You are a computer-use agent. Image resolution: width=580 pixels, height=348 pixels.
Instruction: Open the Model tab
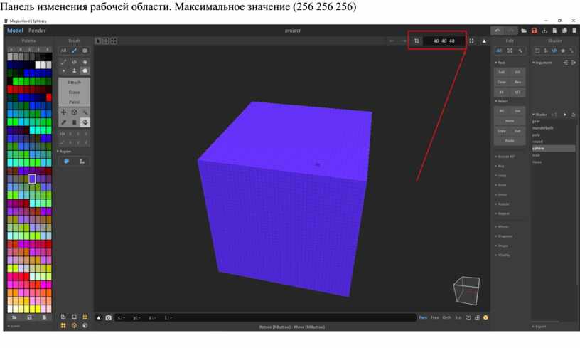tap(15, 31)
